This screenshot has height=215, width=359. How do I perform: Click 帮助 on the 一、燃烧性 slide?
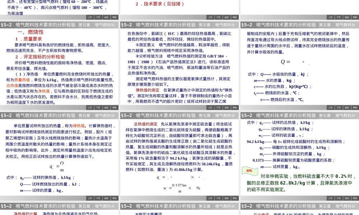[x=115, y=107]
